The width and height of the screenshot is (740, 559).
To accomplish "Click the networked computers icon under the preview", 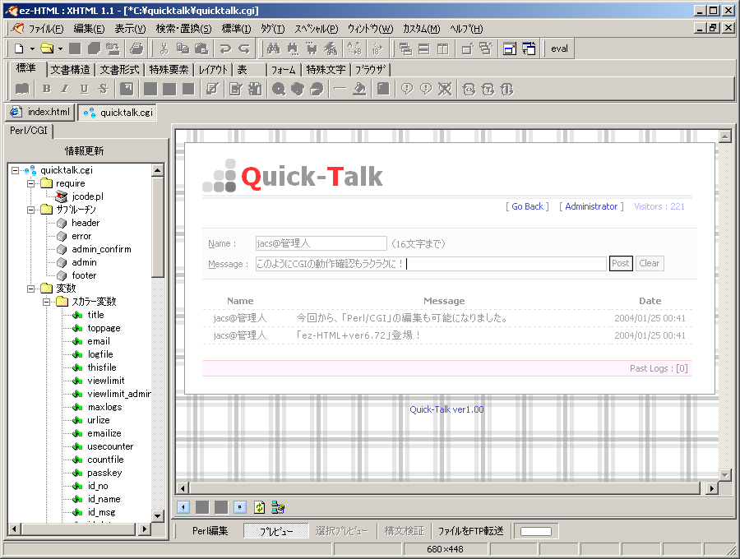I will point(278,507).
